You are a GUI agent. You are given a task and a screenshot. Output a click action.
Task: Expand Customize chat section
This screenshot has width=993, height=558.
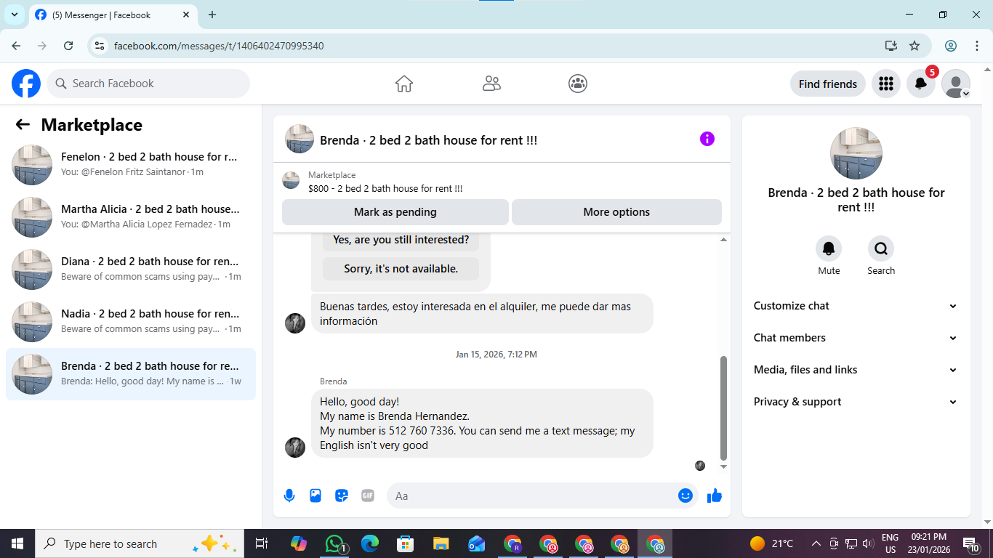click(x=856, y=306)
